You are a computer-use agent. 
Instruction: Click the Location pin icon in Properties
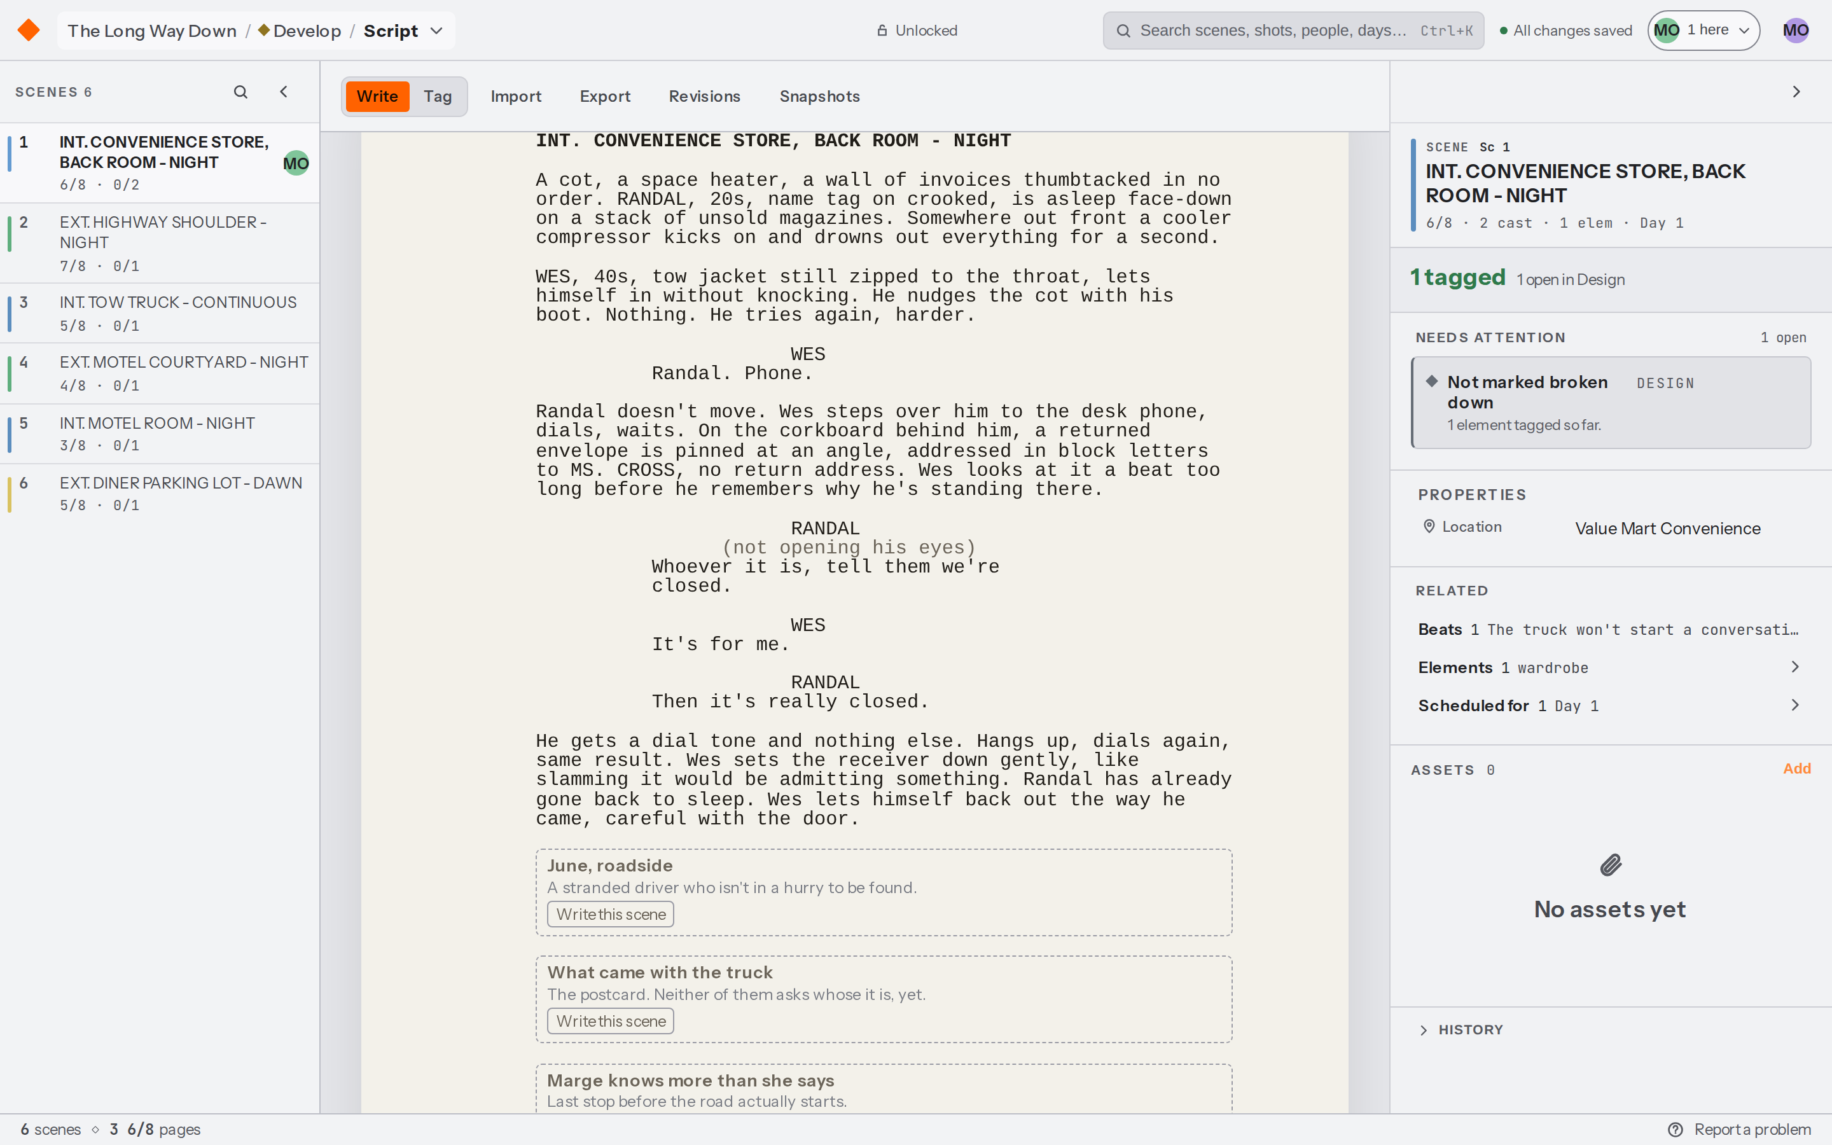pos(1429,526)
